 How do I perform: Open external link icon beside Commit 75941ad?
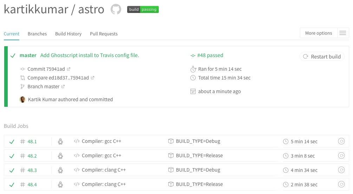[x=68, y=69]
